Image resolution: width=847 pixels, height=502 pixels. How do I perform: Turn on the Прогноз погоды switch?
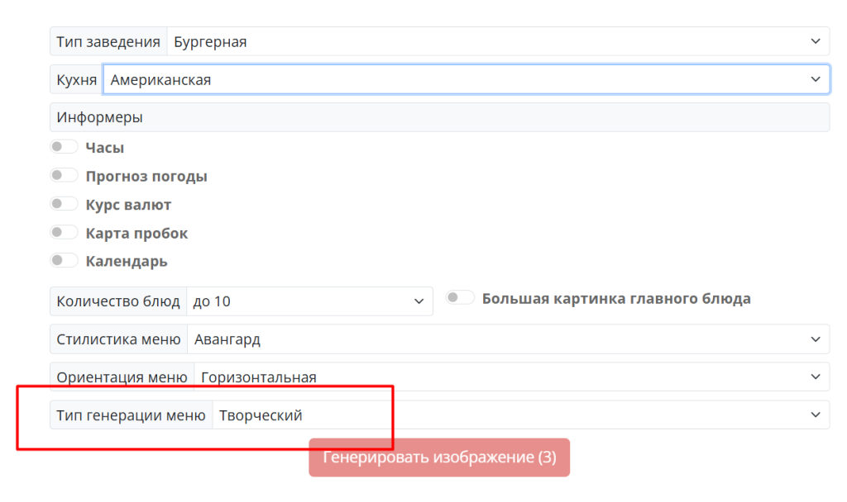tap(64, 175)
